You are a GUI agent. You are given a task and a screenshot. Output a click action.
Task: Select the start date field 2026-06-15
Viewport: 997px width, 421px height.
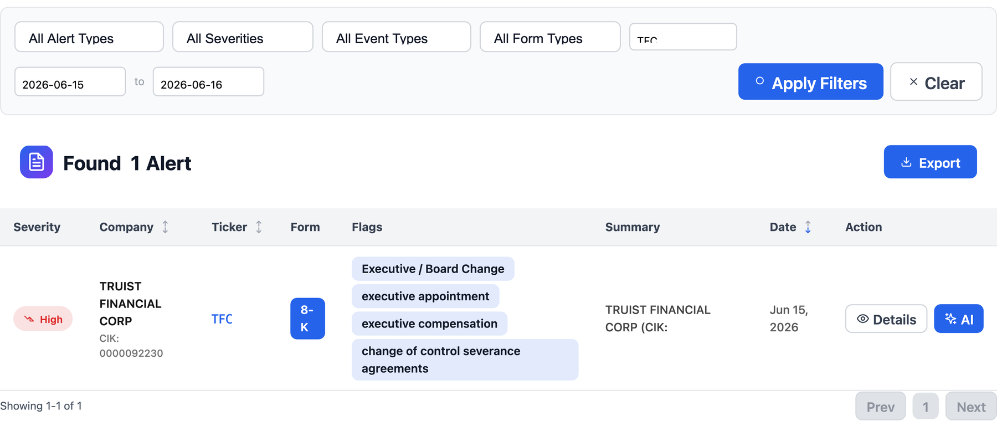pos(70,82)
